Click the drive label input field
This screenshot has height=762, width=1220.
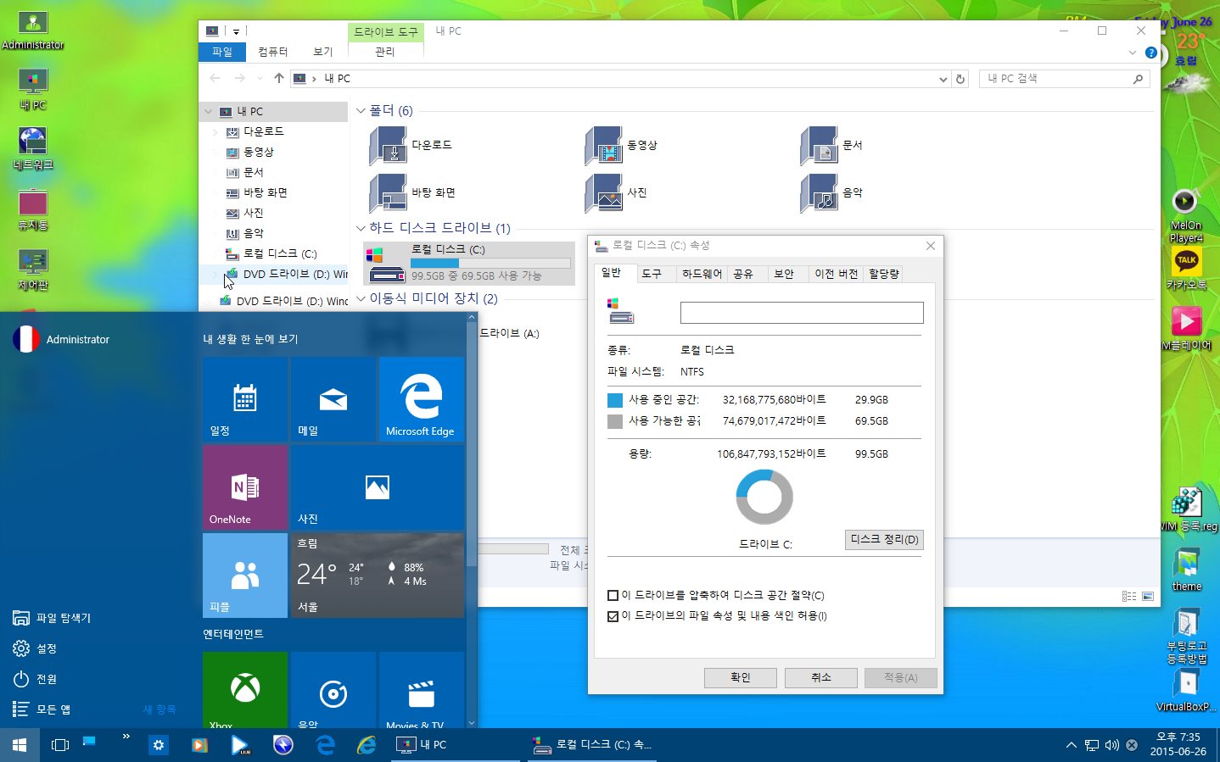pyautogui.click(x=802, y=313)
